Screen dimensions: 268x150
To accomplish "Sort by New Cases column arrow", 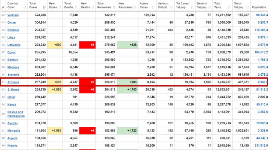I will click(60, 7).
